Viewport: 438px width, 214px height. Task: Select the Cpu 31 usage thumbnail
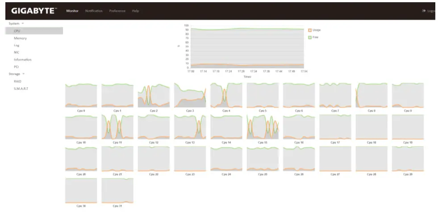click(117, 190)
